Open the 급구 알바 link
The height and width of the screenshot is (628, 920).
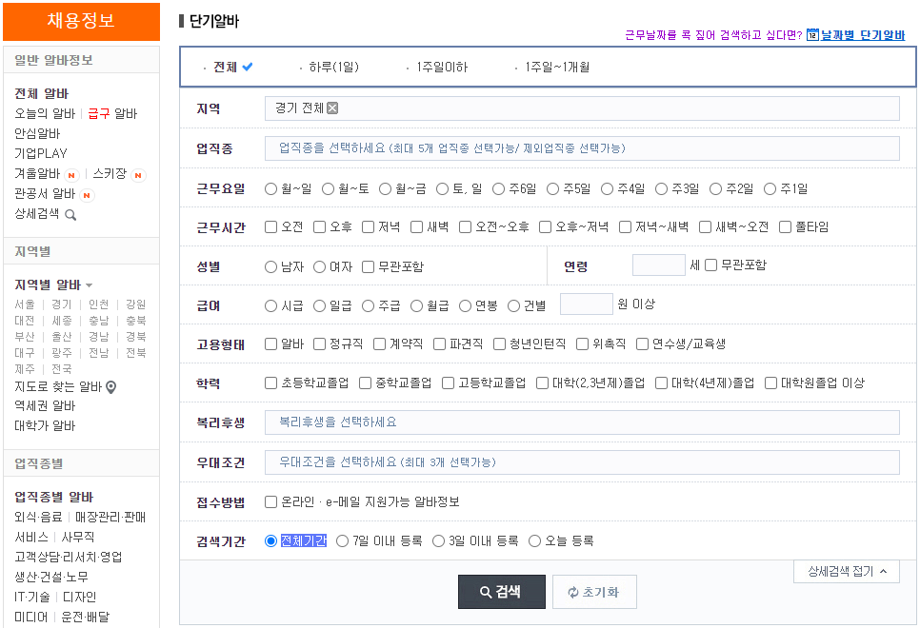click(x=112, y=114)
